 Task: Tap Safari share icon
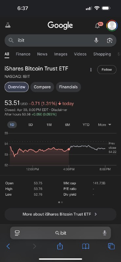pos(60,246)
